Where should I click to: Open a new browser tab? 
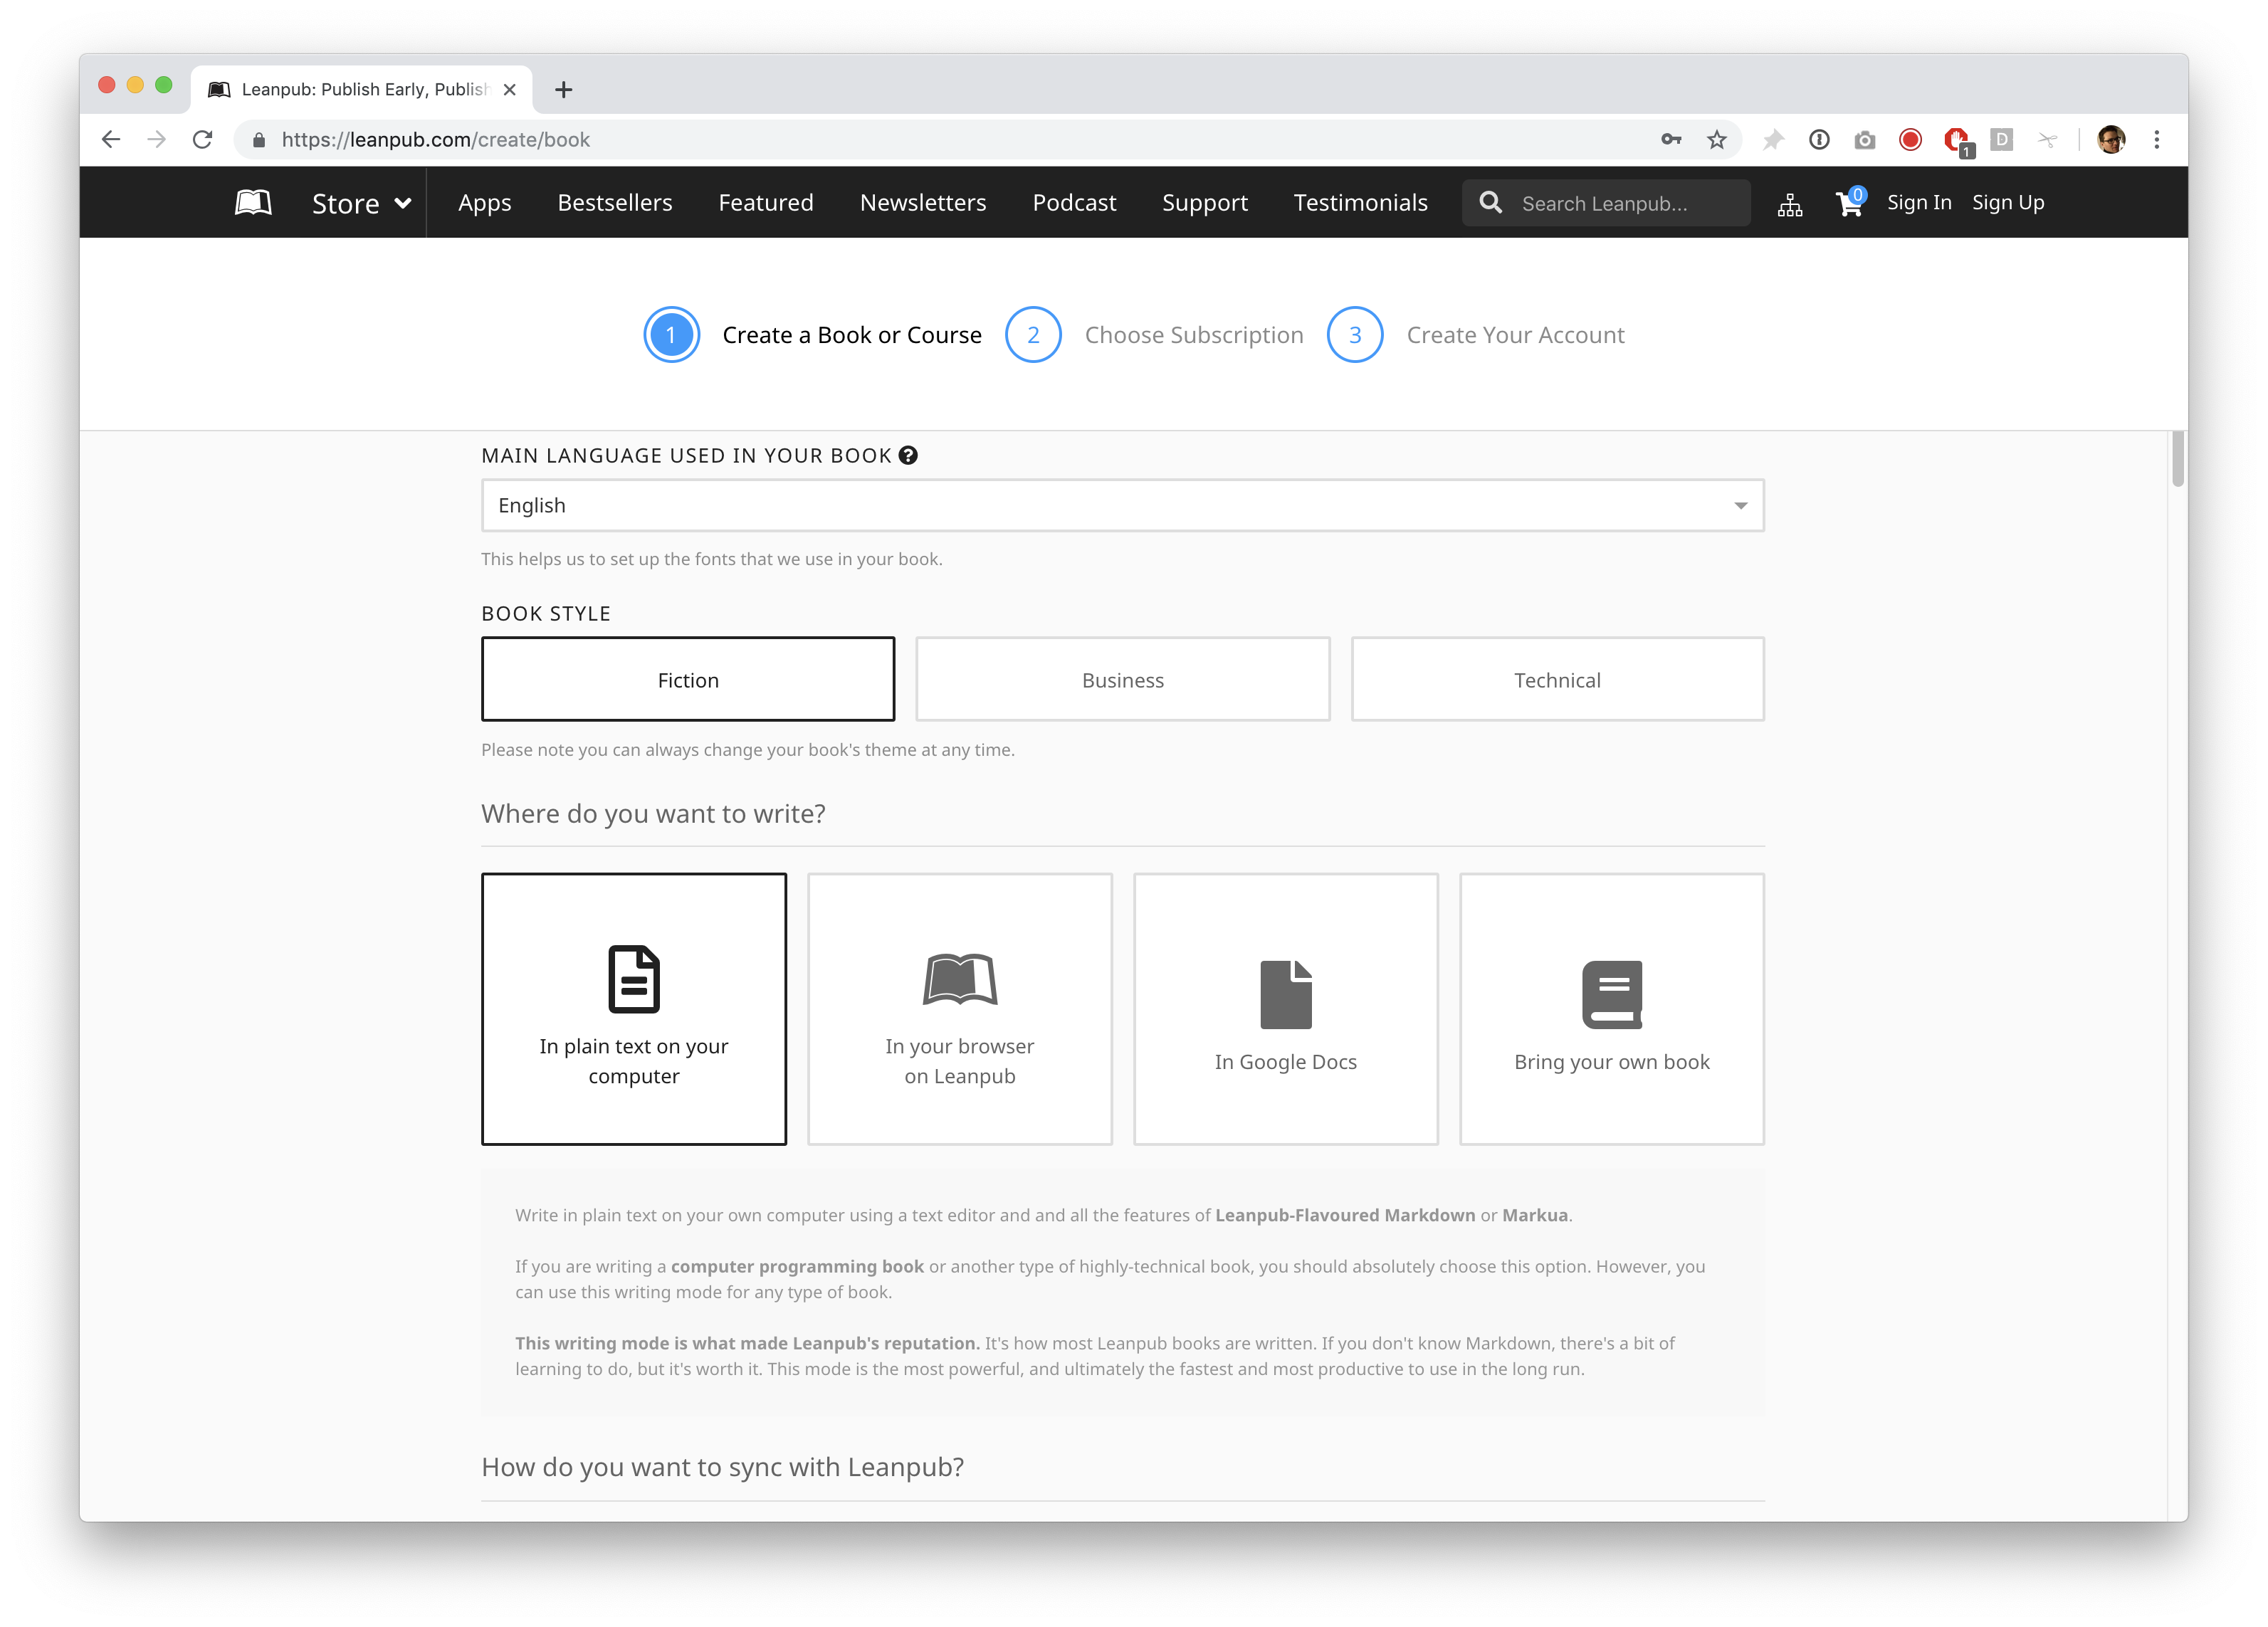(x=564, y=90)
